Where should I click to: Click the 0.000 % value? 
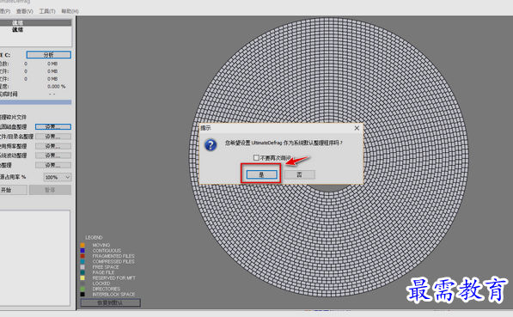coord(56,87)
